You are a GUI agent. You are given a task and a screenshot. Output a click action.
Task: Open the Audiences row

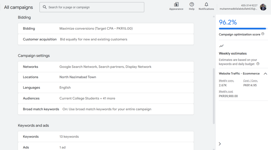106,98
